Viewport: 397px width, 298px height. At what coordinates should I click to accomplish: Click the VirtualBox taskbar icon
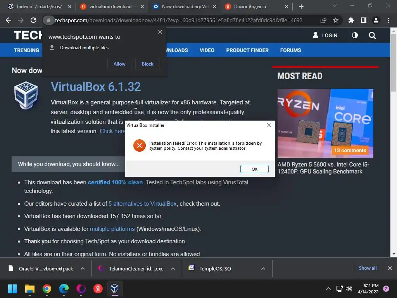[115, 289]
